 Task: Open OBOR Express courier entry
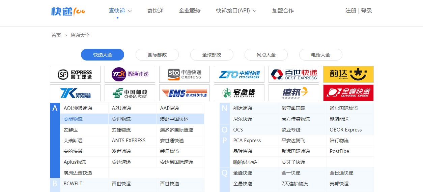[x=346, y=130]
